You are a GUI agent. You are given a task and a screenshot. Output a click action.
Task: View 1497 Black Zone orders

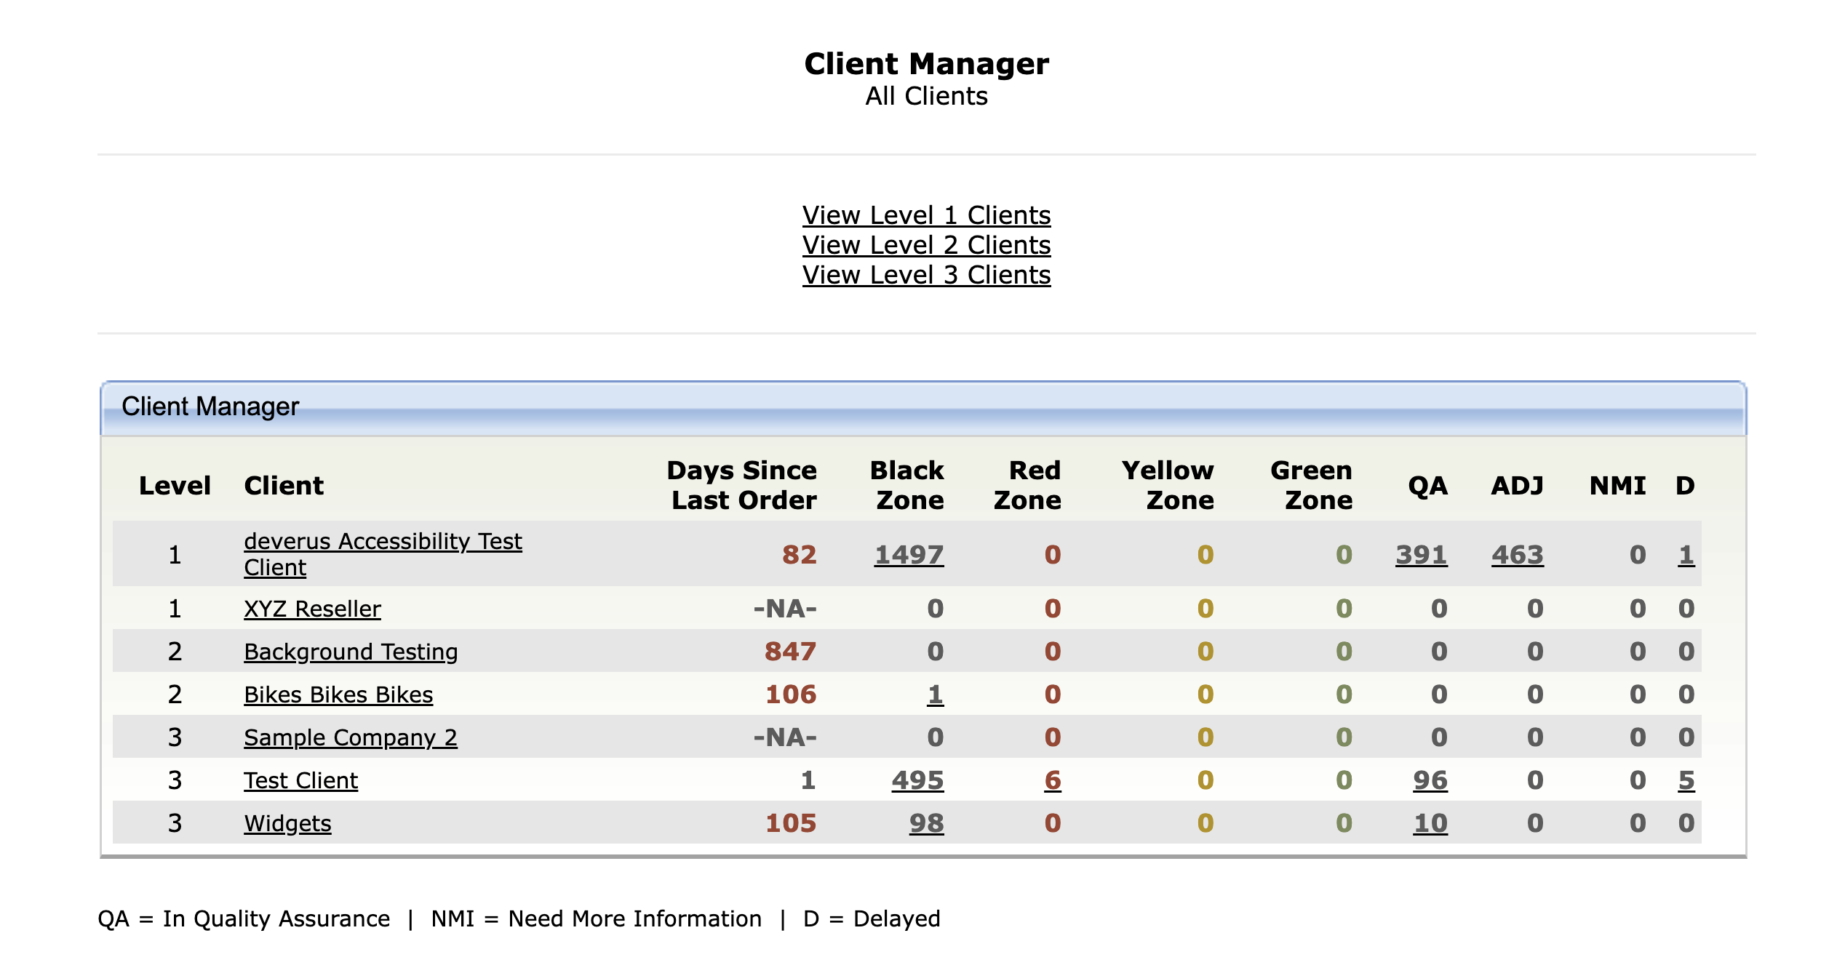pos(909,555)
